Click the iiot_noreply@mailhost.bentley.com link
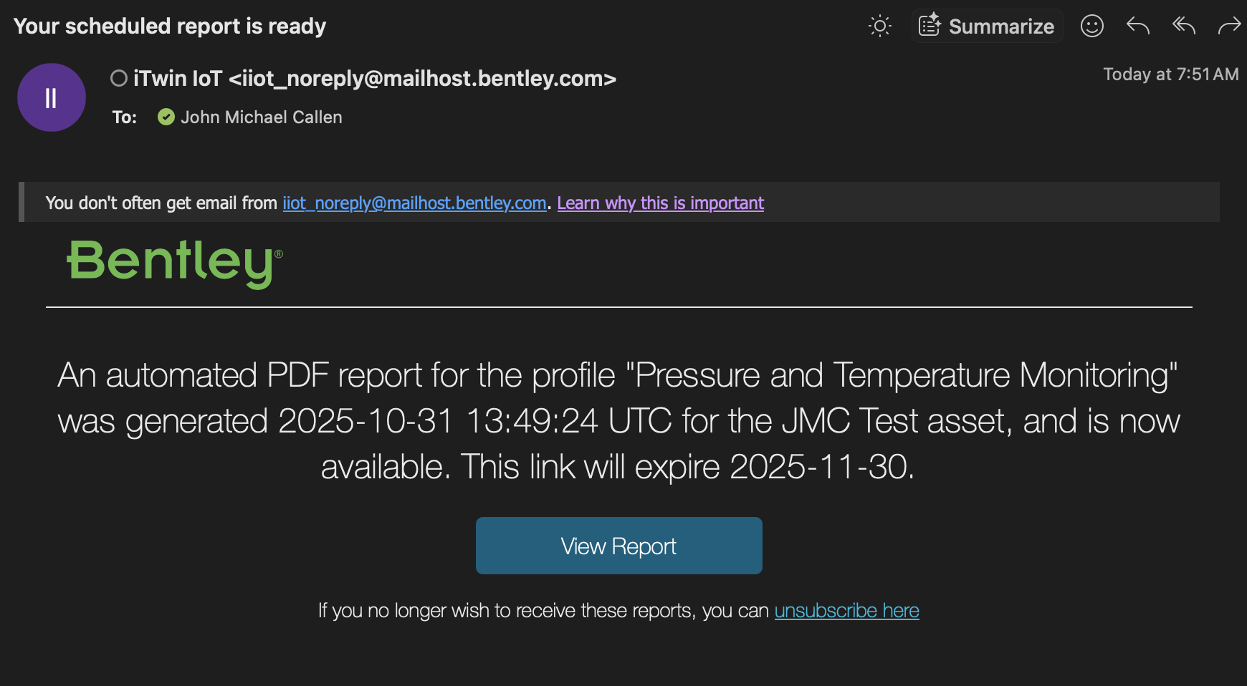Screen dimensions: 1247x686 [414, 203]
